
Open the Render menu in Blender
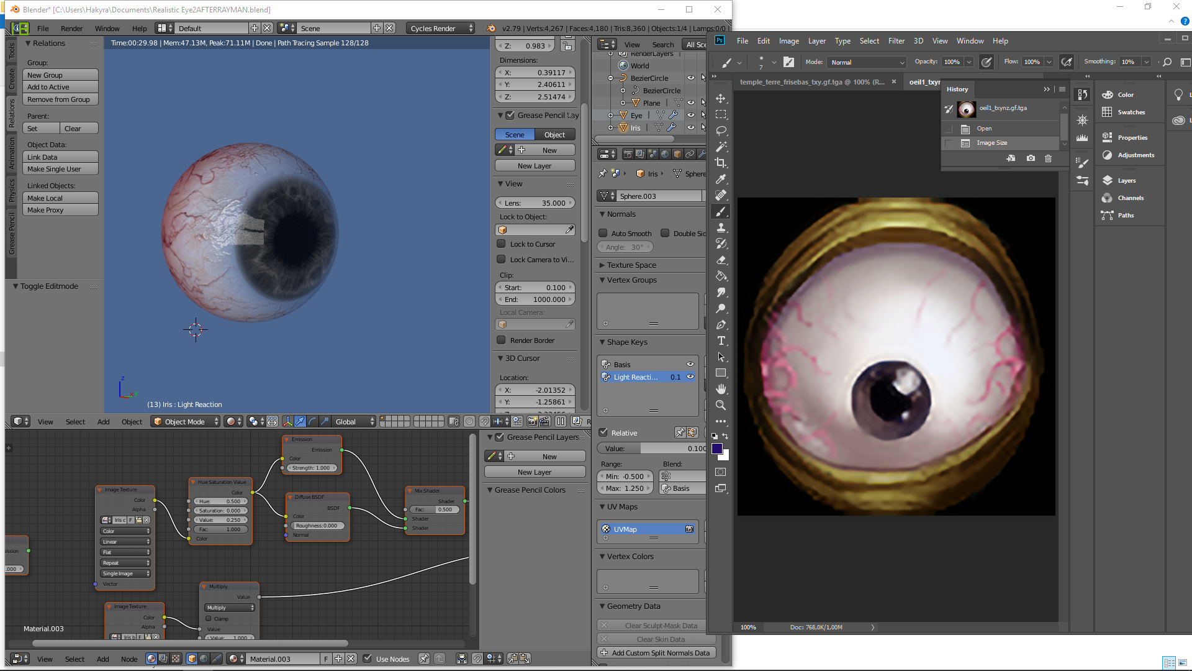pos(71,28)
